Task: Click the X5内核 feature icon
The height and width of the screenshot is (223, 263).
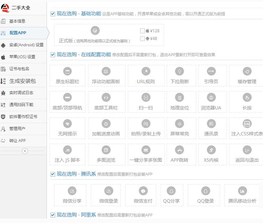Action: pyautogui.click(x=211, y=150)
